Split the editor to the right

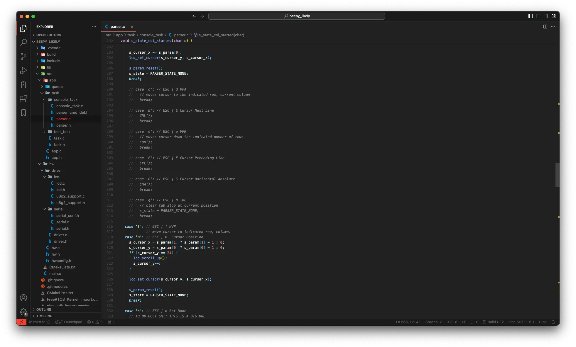pos(545,27)
